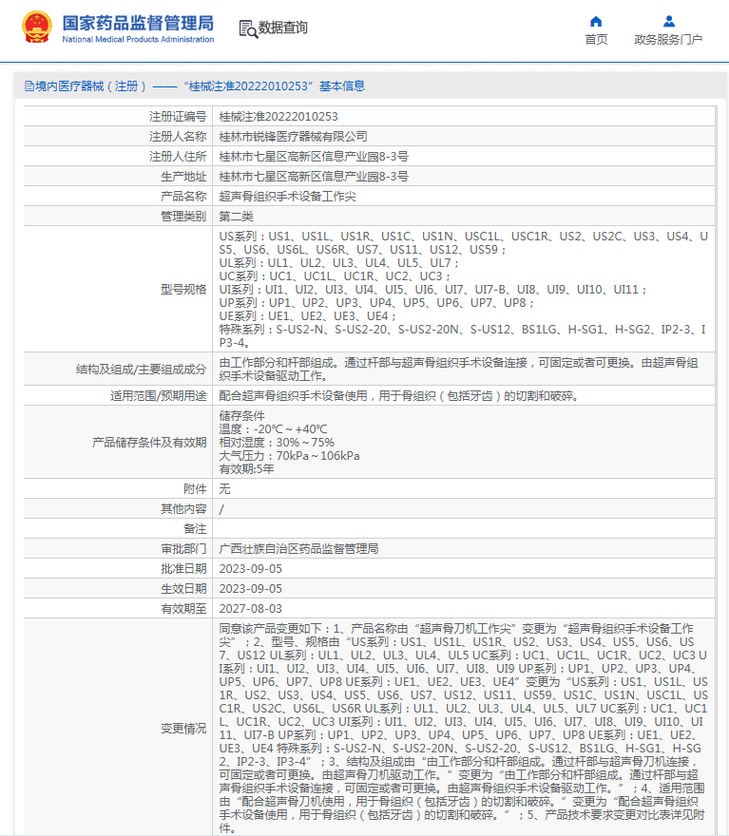
Task: Click 相对湿度:30%～75% line
Action: (277, 443)
